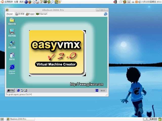This screenshot has height=121, width=162.
Task: Click the Windows 2000 Pro title bar
Action: pyautogui.click(x=53, y=10)
